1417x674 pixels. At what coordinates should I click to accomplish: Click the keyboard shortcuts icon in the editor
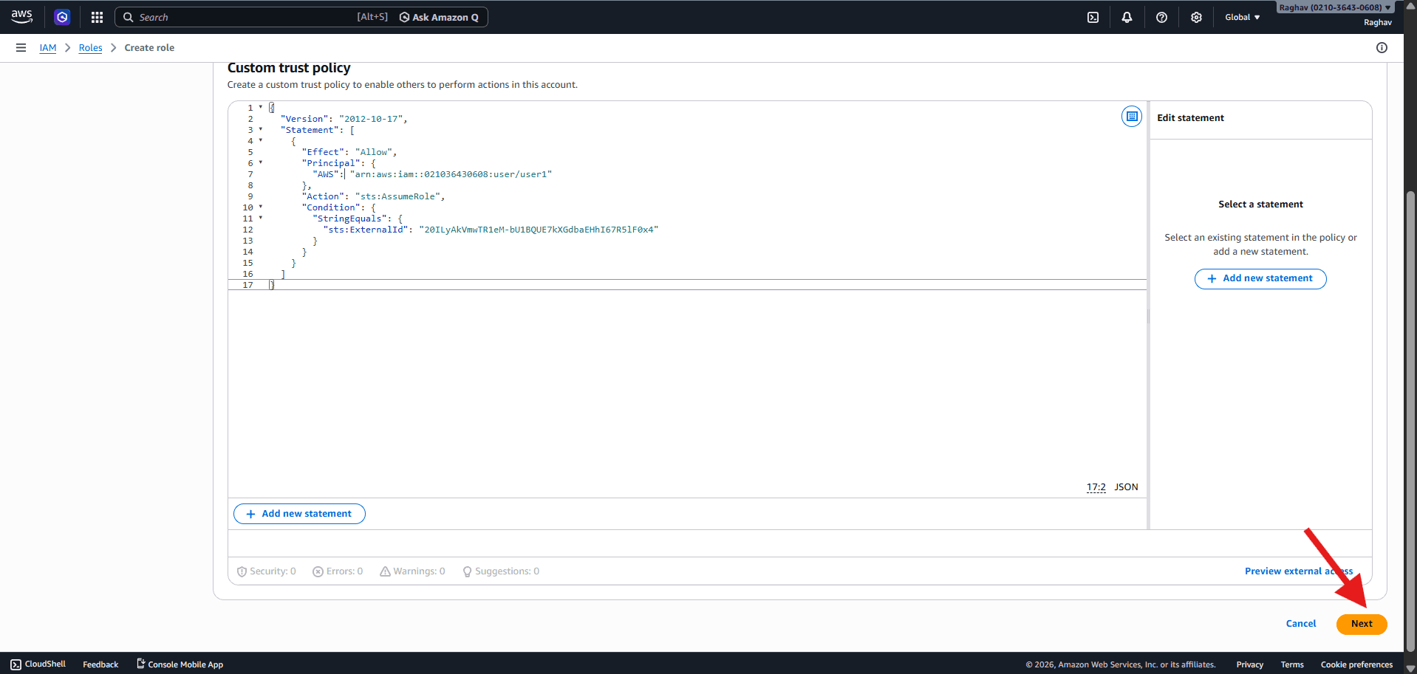(x=1131, y=116)
